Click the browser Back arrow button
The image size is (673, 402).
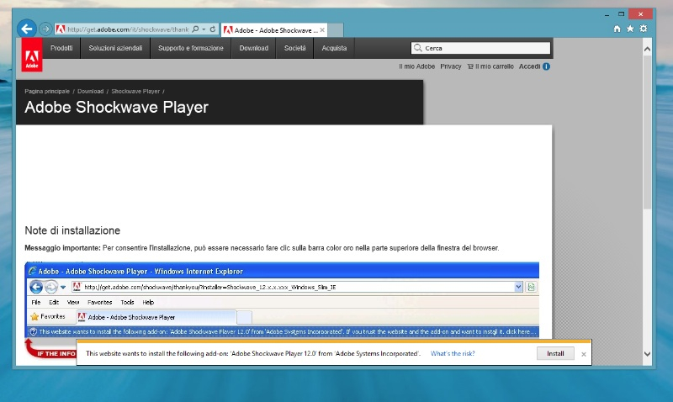point(27,28)
